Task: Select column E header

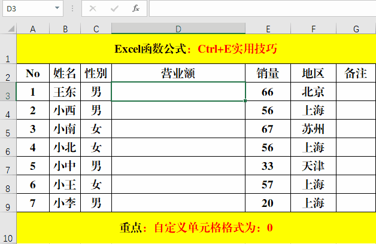Action: click(268, 29)
